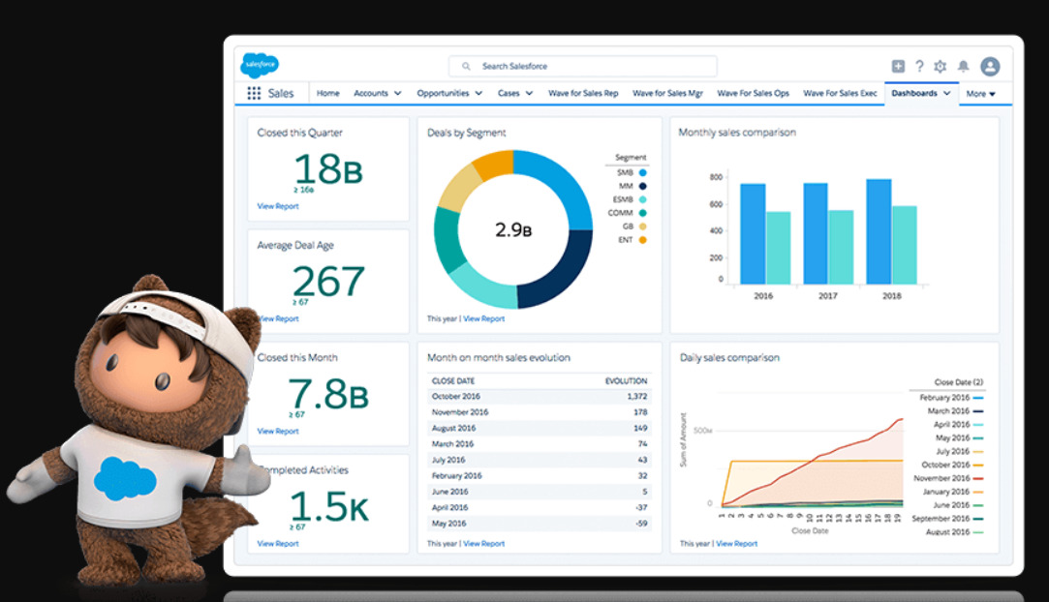Expand the Accounts tab dropdown arrow
The width and height of the screenshot is (1049, 602).
point(397,94)
